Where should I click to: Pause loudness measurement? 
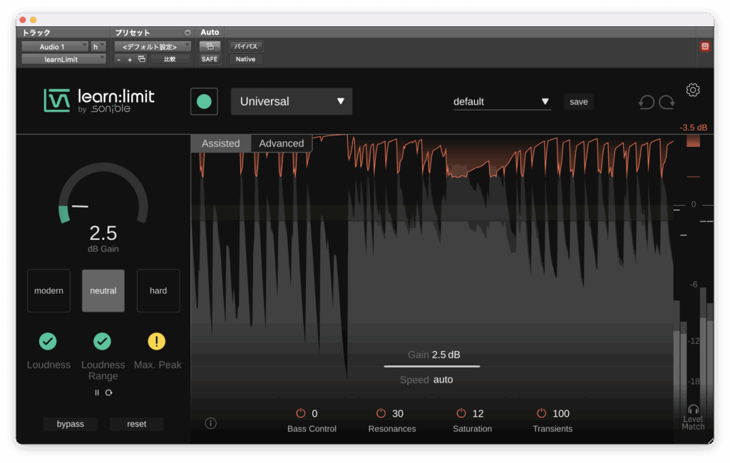coord(97,392)
